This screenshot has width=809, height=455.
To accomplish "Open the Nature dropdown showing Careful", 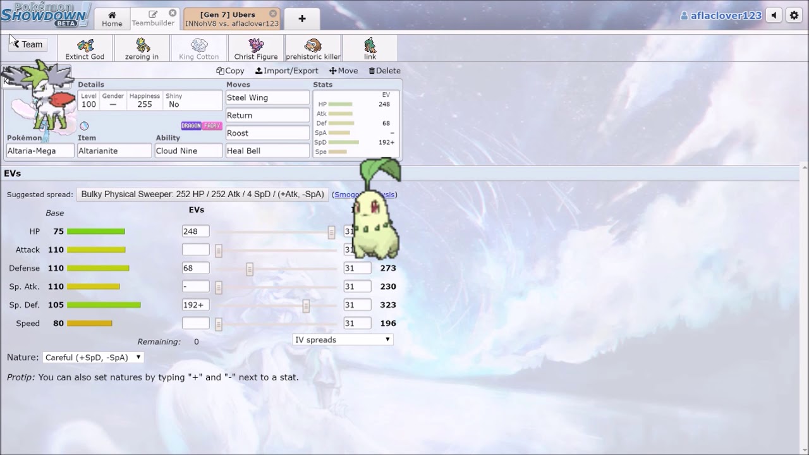I will [x=93, y=358].
